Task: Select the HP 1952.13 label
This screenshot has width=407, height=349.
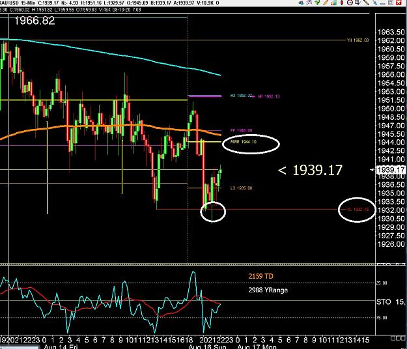Action: pyautogui.click(x=269, y=96)
